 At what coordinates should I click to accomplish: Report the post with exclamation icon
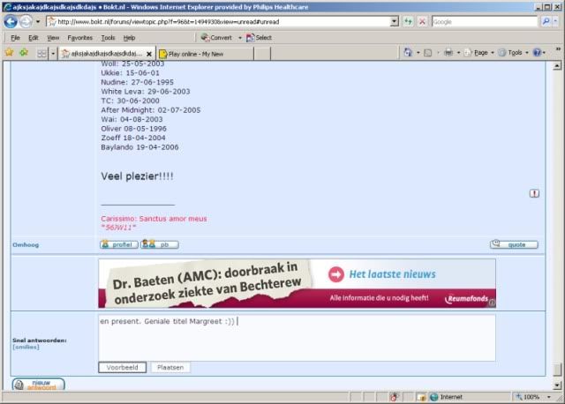click(x=534, y=193)
